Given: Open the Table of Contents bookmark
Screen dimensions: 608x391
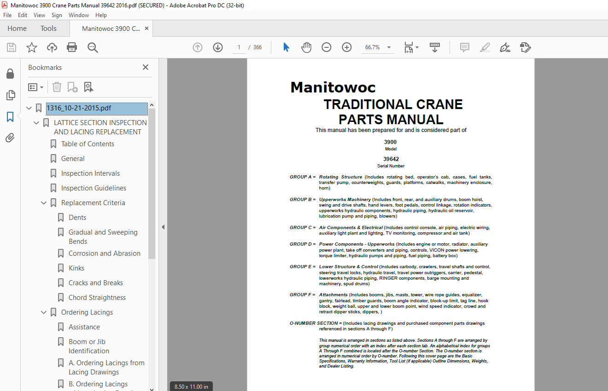Looking at the screenshot, I should 88,144.
